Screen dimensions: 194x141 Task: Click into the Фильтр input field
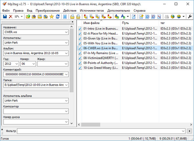[x=100, y=131]
